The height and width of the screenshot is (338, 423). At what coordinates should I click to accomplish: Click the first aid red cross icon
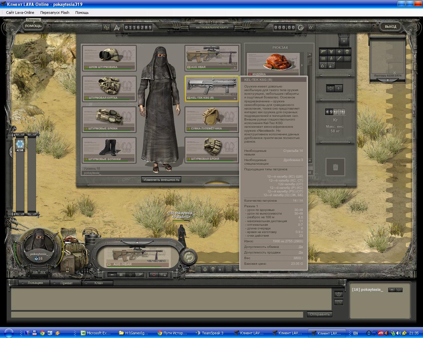154,275
